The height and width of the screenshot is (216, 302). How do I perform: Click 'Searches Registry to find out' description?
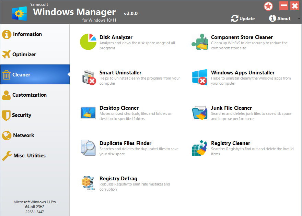point(252,152)
